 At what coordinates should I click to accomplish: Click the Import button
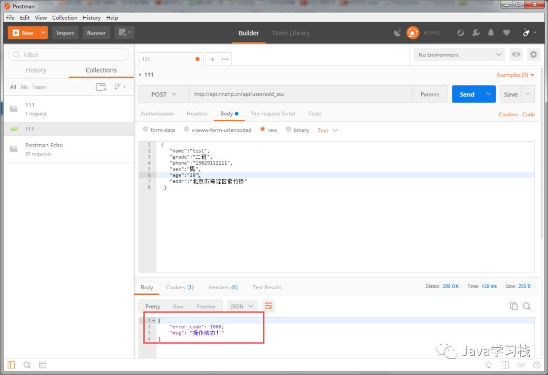click(x=65, y=33)
